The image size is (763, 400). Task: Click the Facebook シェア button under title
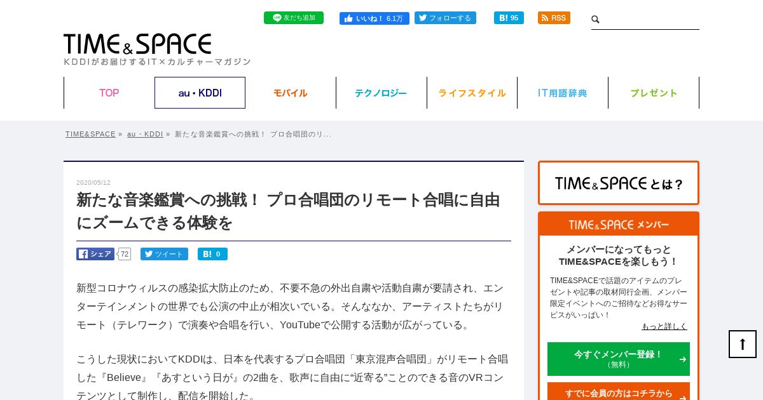pos(95,254)
